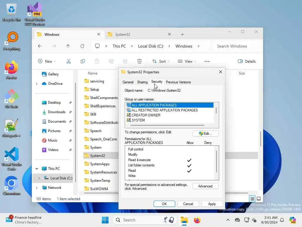Image resolution: width=302 pixels, height=227 pixels.
Task: Launch Firefox from the desktop
Action: (12, 70)
